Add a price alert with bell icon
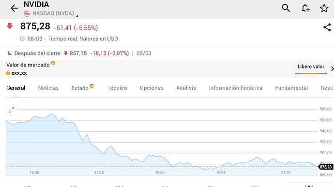This screenshot has width=334, height=187. [305, 8]
